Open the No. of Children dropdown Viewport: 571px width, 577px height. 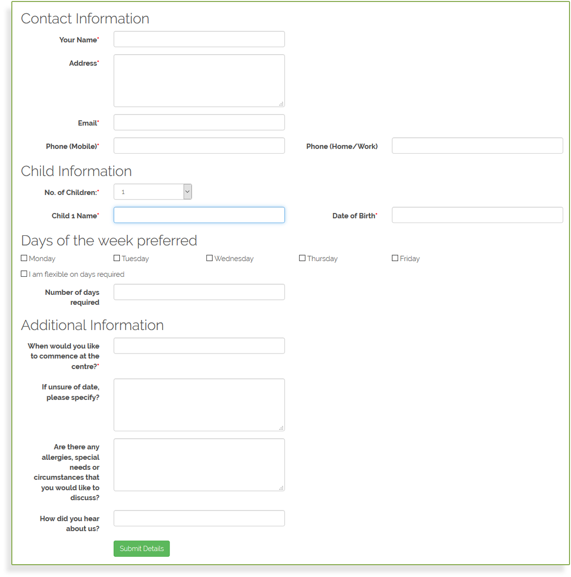tap(152, 192)
